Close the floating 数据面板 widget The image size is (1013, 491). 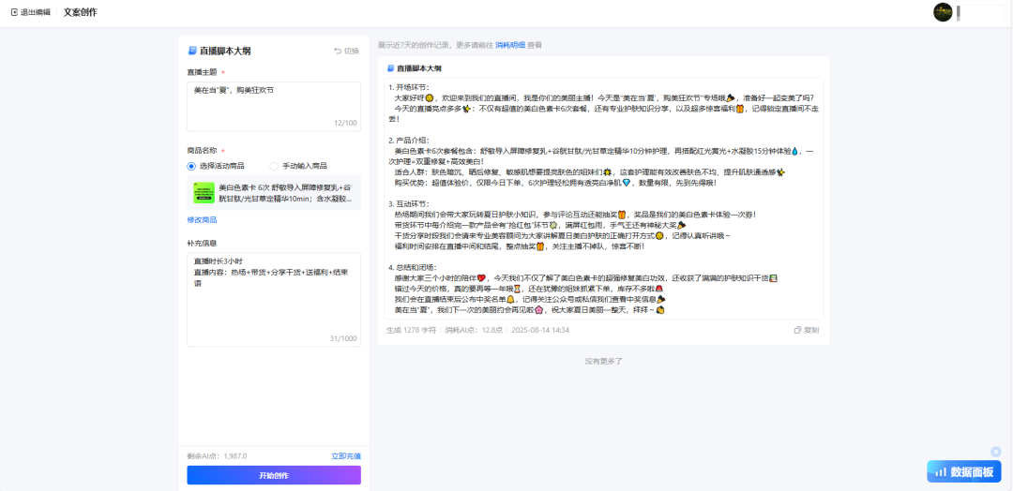[x=995, y=451]
